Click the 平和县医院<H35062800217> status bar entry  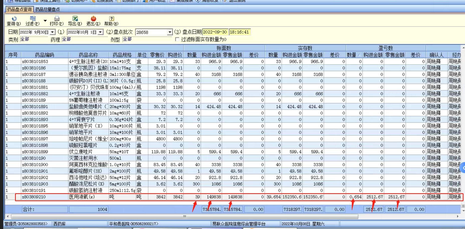coord(159,224)
